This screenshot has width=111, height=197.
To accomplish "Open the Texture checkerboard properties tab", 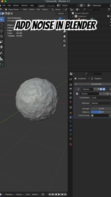I will coord(71,144).
